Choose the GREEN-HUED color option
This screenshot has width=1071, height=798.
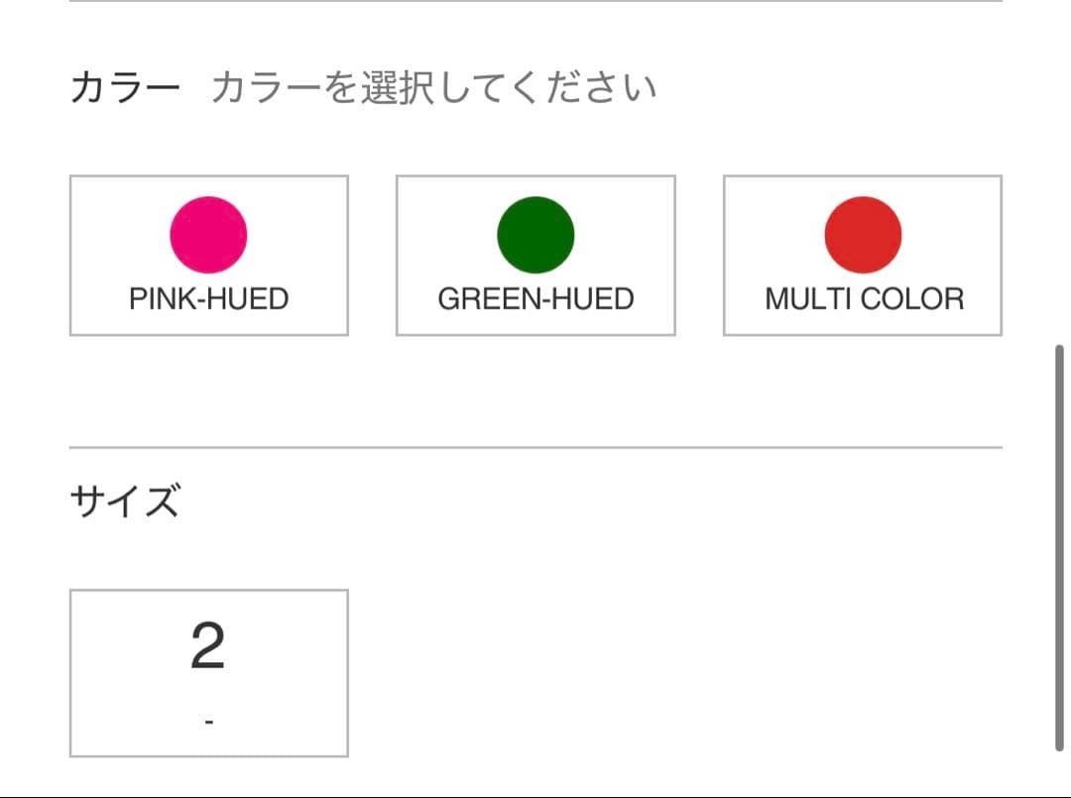click(535, 256)
